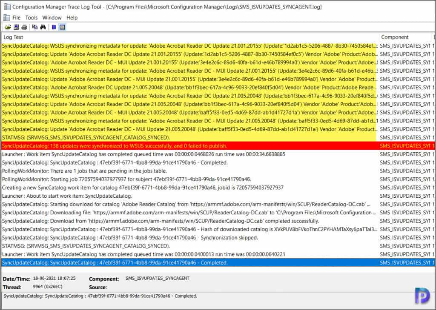Click the Component cell in the red row
Image resolution: width=436 pixels, height=310 pixels.
point(405,146)
